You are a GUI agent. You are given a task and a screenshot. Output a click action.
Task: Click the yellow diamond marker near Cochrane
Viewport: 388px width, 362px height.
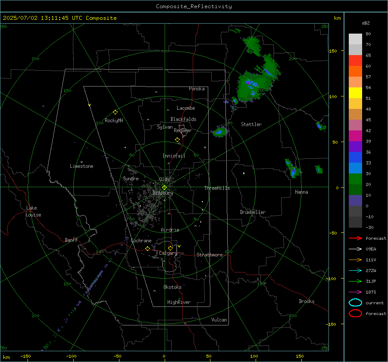tap(148, 248)
